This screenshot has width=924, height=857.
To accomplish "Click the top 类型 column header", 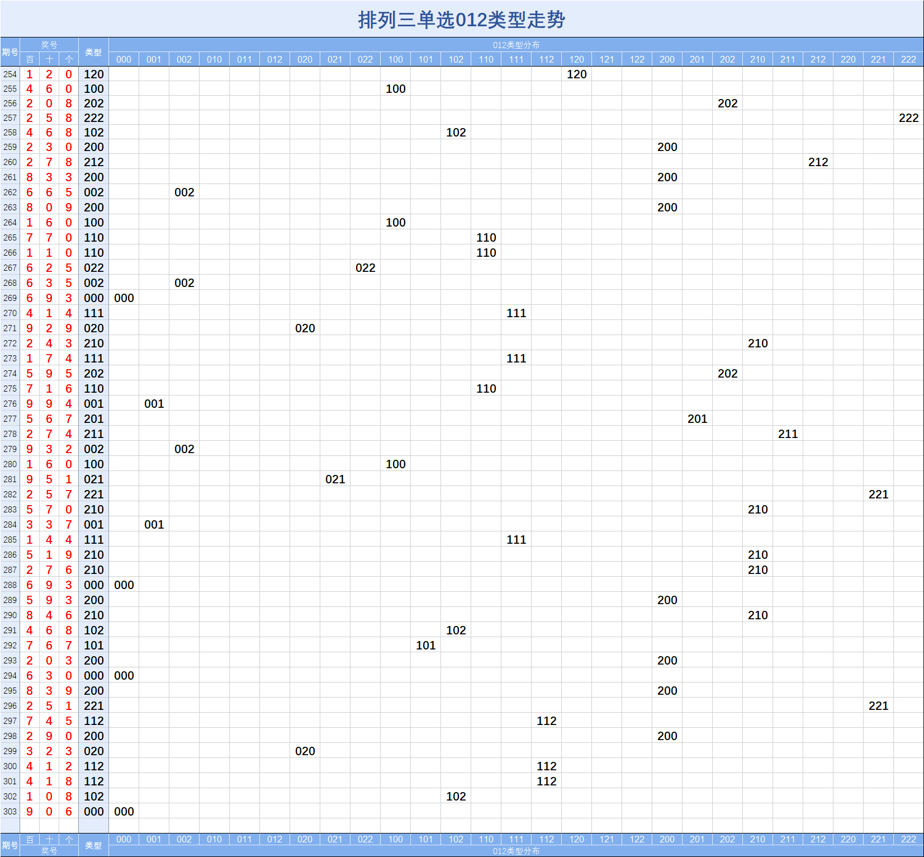I will point(93,52).
